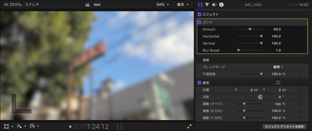
Task: Open the ブレンドモード 標準 popup
Action: (x=278, y=67)
